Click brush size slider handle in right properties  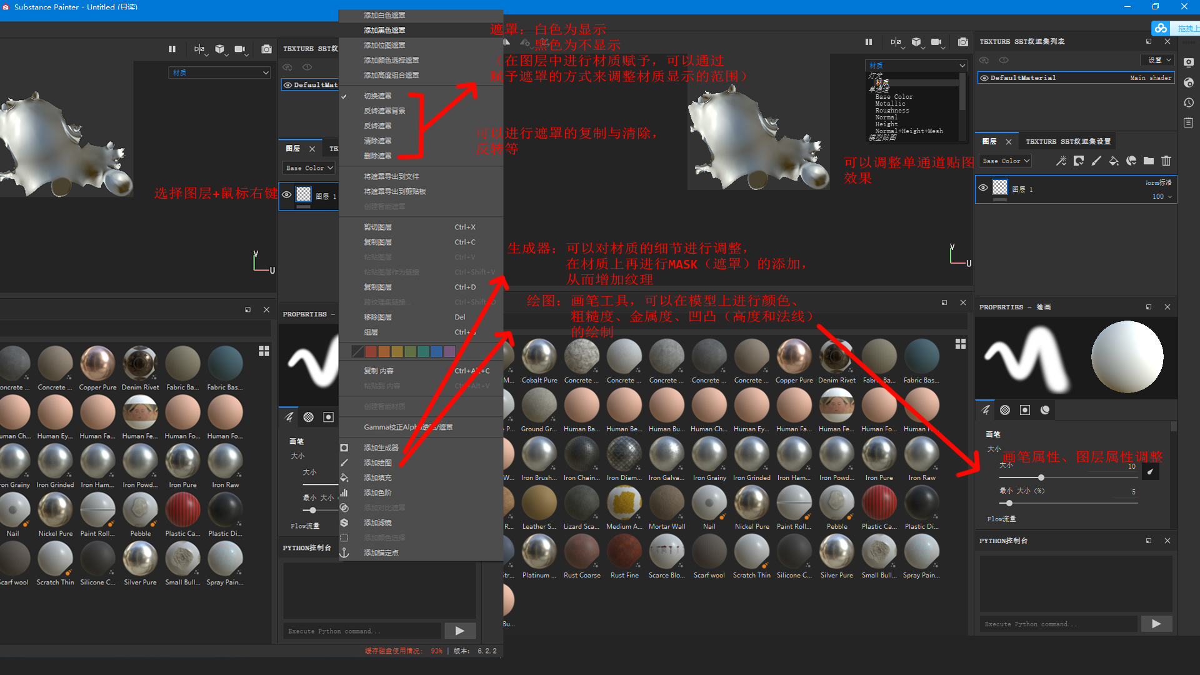(1041, 477)
